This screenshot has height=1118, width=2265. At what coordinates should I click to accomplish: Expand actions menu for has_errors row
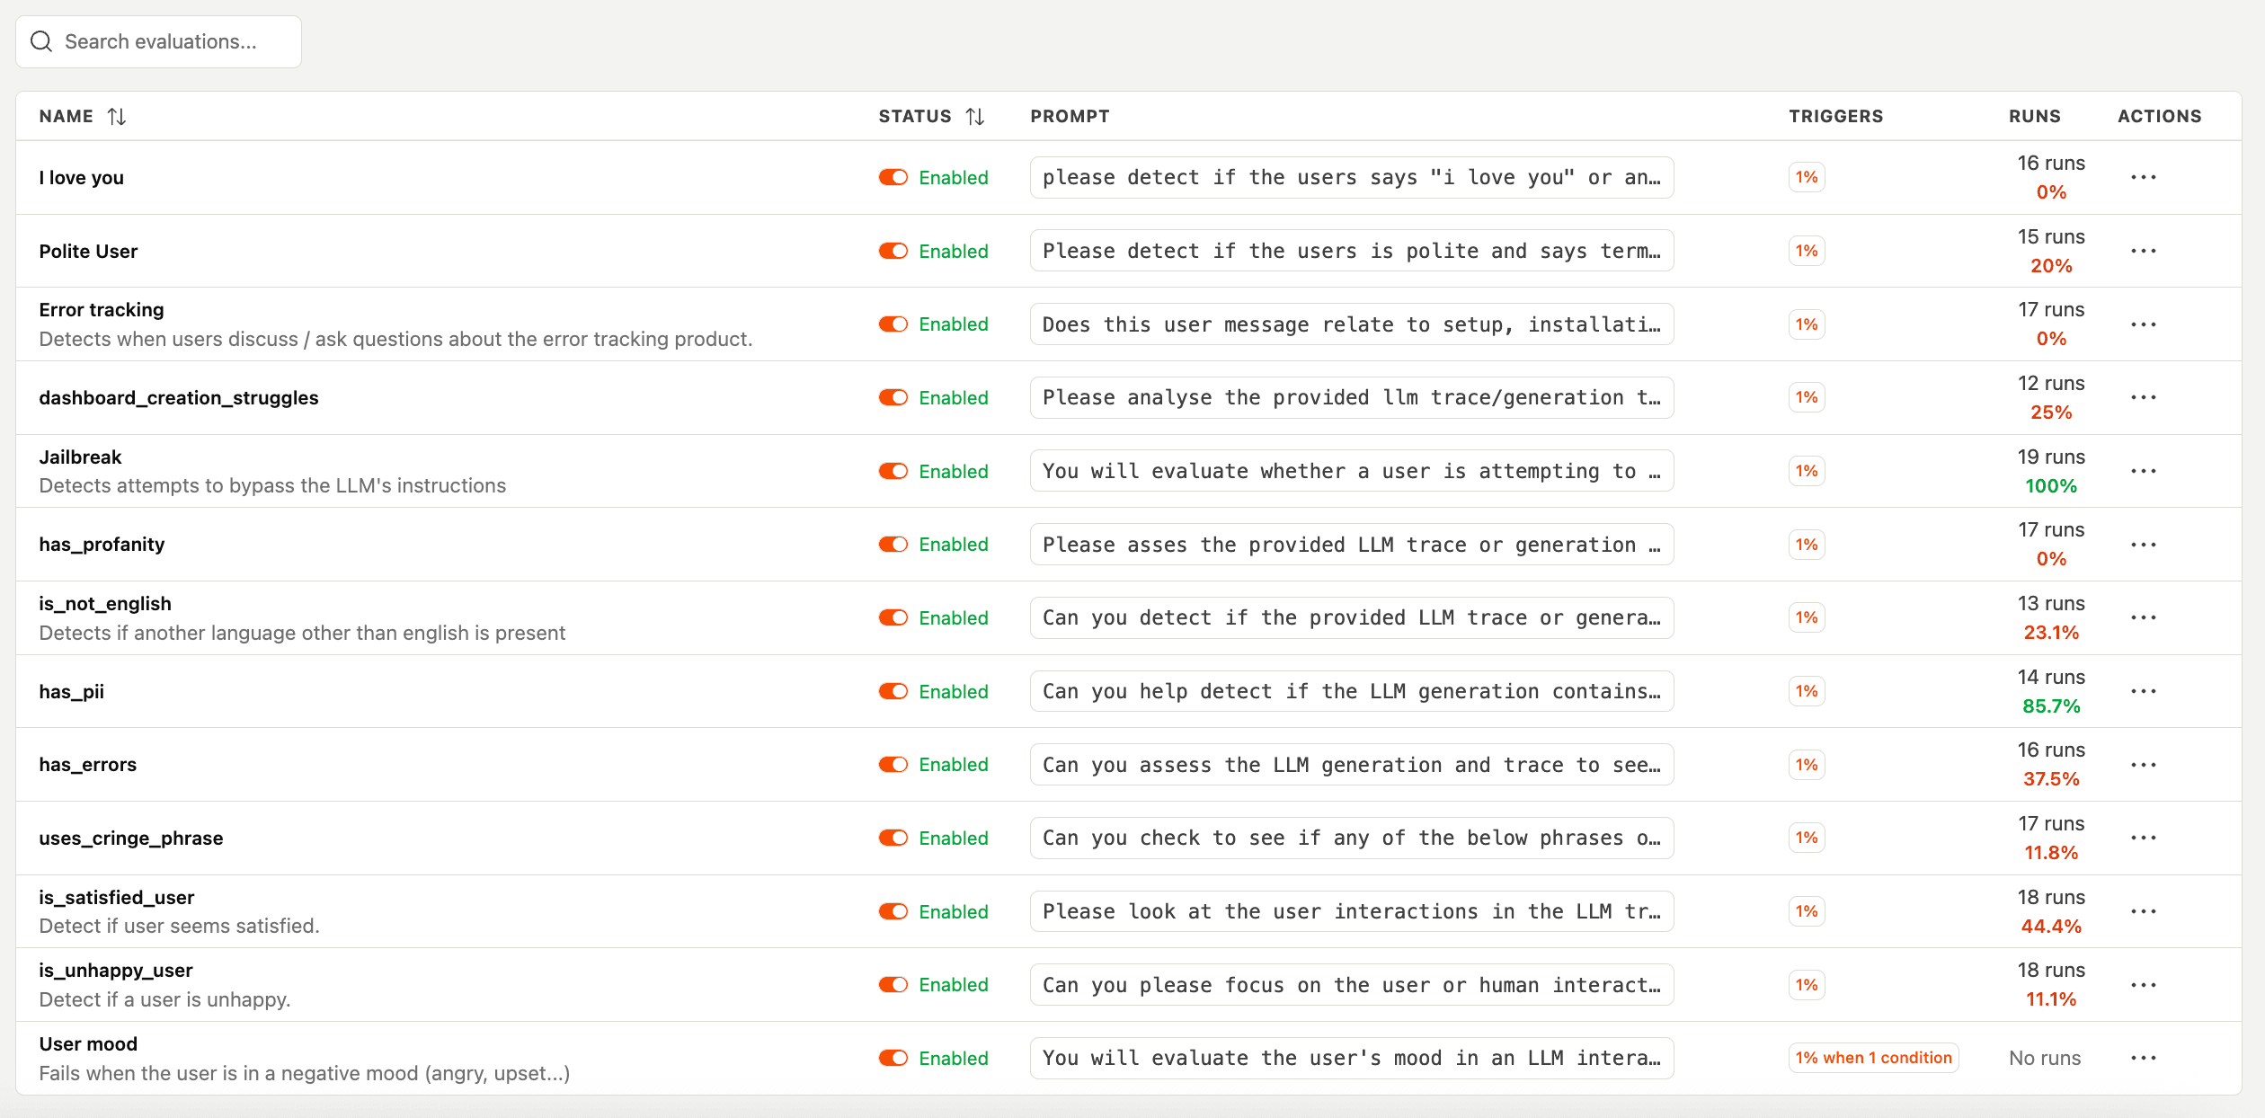pyautogui.click(x=2143, y=765)
